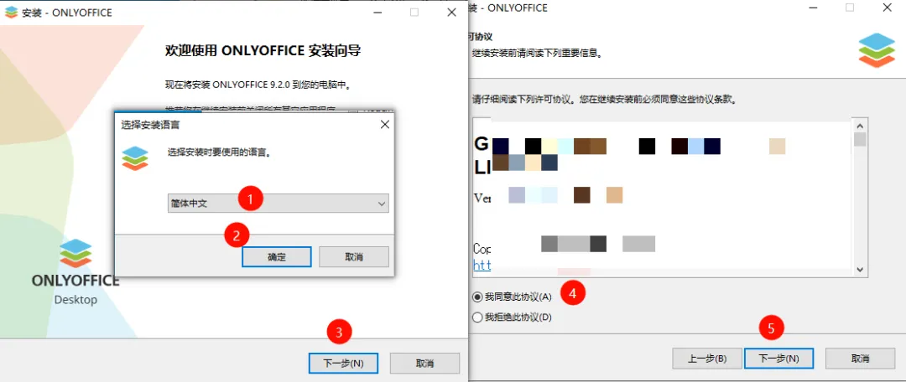The width and height of the screenshot is (906, 382).
Task: Select the 我拒绝此协议(D) radio button
Action: point(477,317)
